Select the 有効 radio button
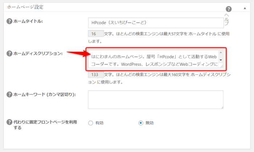 [x=90, y=123]
